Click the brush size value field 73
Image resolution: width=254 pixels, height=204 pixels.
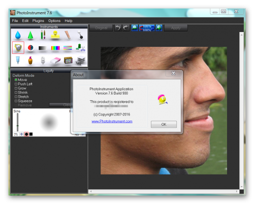tap(16, 134)
